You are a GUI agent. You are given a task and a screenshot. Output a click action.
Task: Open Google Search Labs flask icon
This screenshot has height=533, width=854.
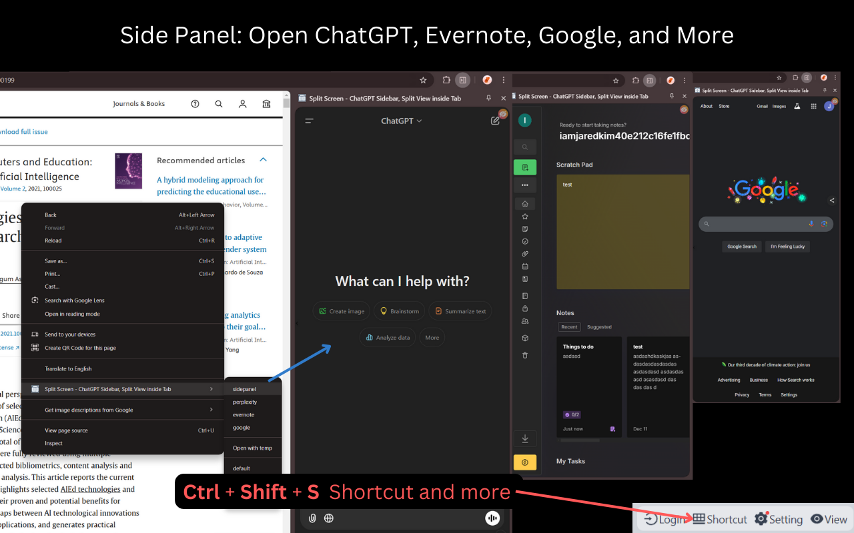click(x=797, y=106)
